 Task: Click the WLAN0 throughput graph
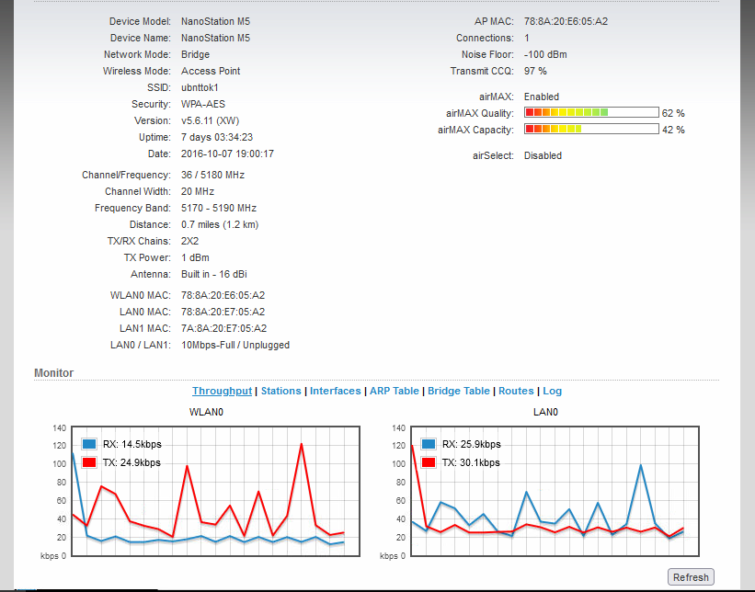click(216, 491)
